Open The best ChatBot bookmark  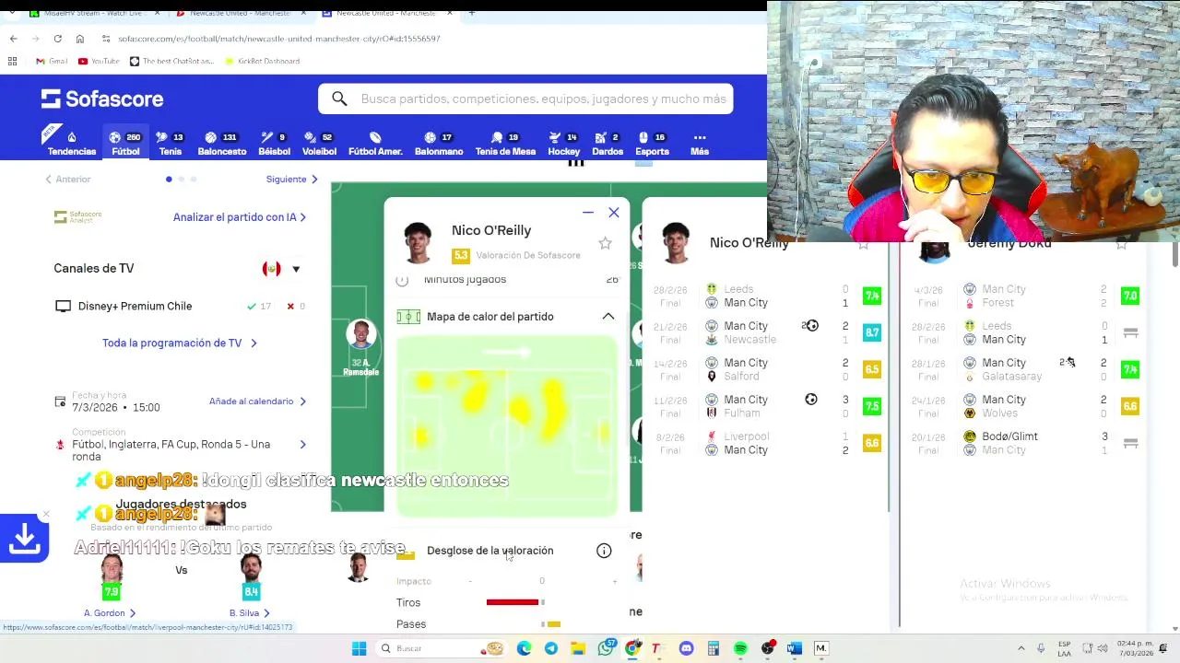[171, 61]
